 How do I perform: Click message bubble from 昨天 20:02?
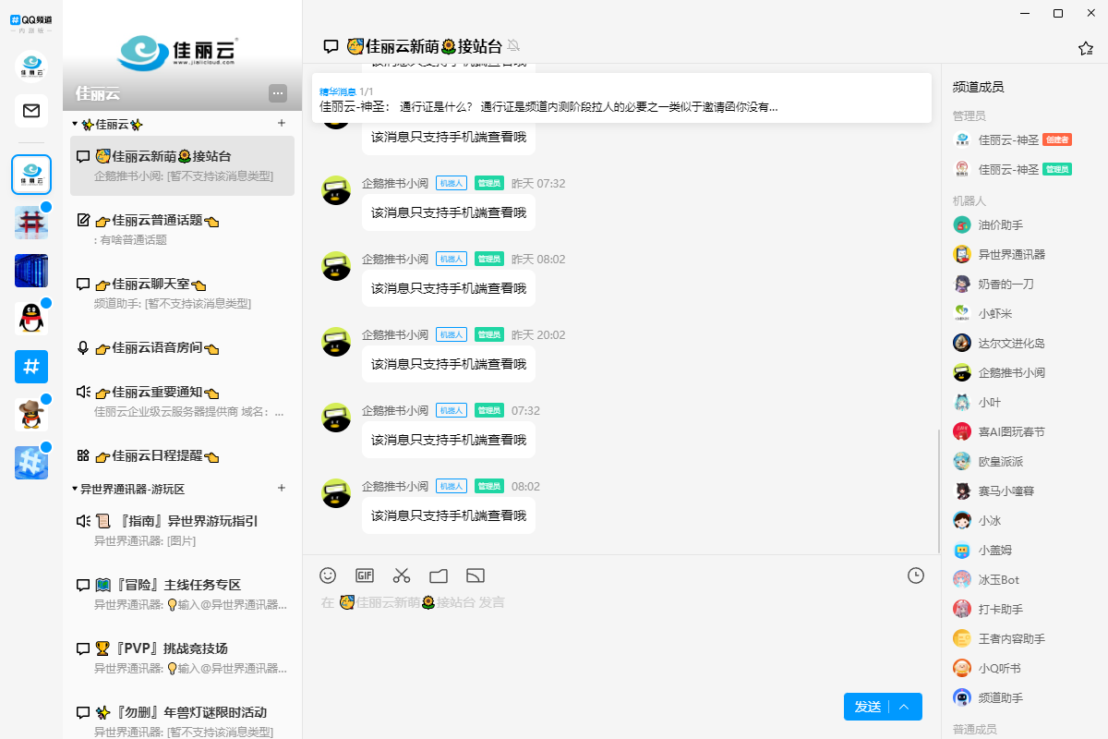[x=449, y=364]
